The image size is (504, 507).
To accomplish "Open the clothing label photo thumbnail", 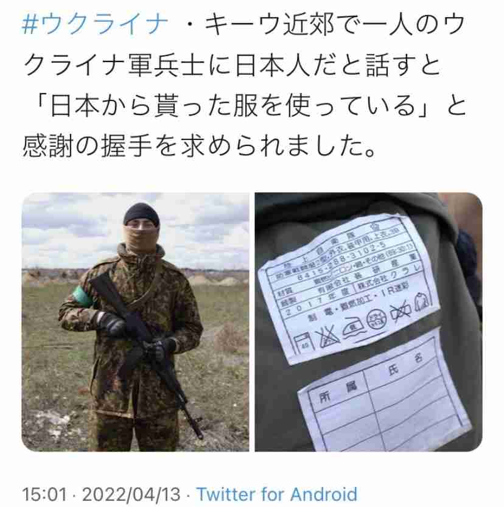I will point(368,322).
